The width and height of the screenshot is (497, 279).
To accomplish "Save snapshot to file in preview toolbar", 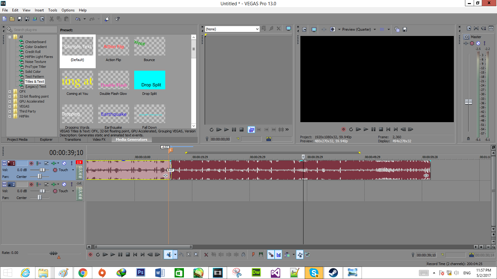I will (x=405, y=29).
